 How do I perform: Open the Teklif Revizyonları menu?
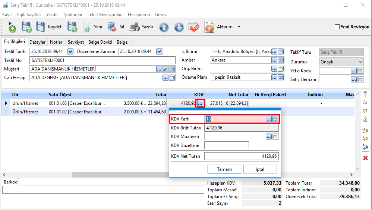[105, 15]
